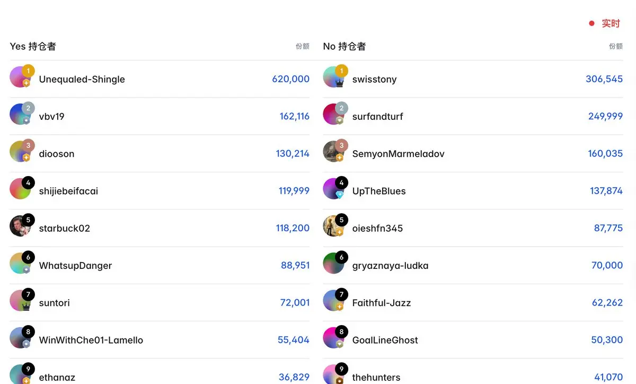
Task: Open oieshfn345 username link
Action: coord(377,229)
